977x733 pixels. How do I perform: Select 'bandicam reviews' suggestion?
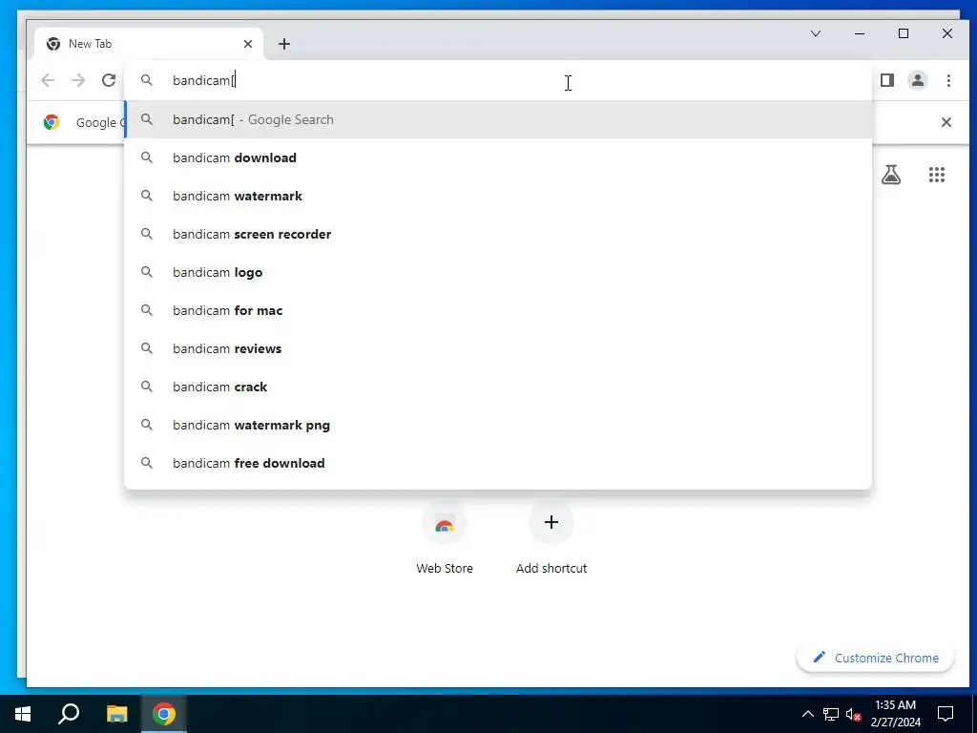coord(498,348)
